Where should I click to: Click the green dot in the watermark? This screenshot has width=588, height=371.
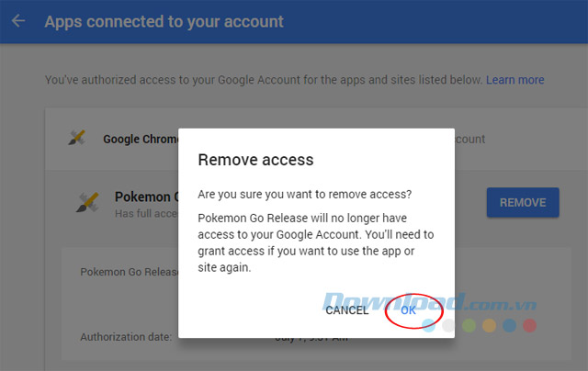pyautogui.click(x=469, y=325)
